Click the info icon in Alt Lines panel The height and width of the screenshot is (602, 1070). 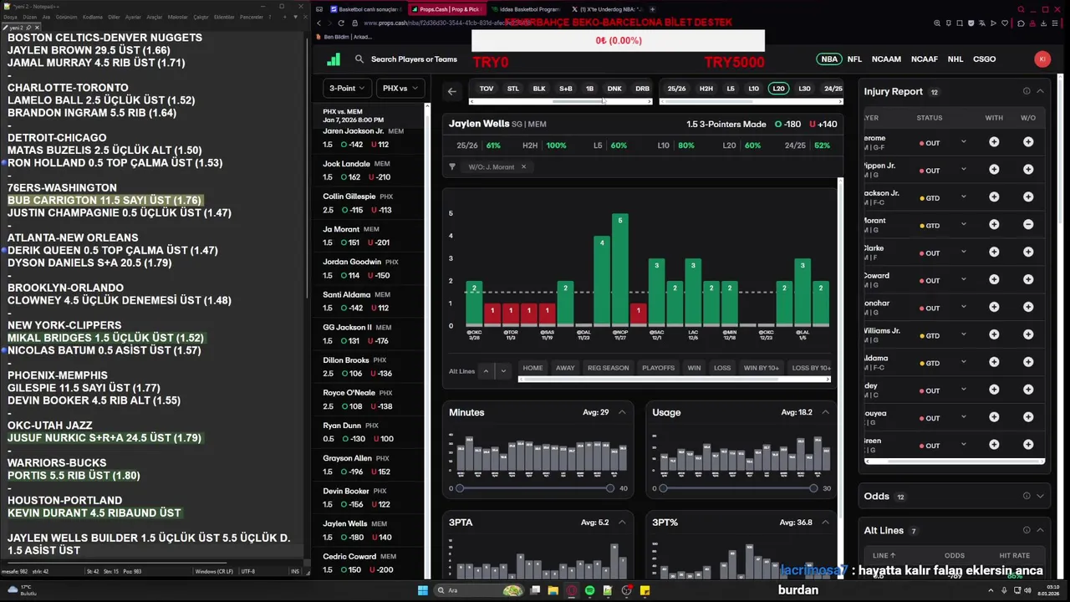pos(1027,530)
